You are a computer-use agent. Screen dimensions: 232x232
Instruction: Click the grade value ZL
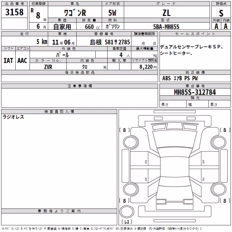[x=166, y=13]
